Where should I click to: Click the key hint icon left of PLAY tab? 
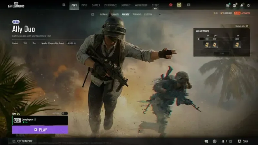(64, 5)
